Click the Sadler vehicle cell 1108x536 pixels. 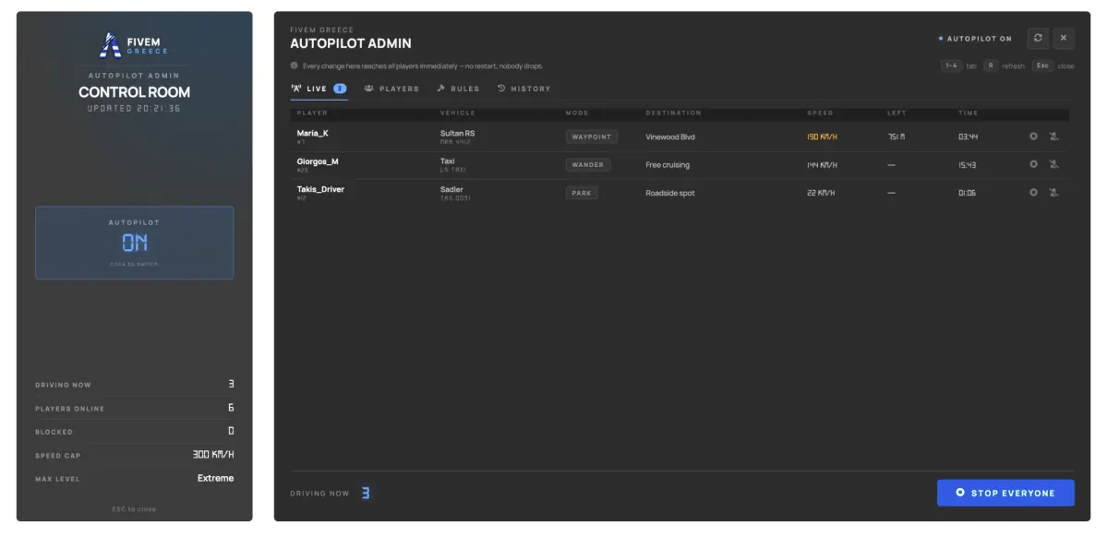[455, 193]
